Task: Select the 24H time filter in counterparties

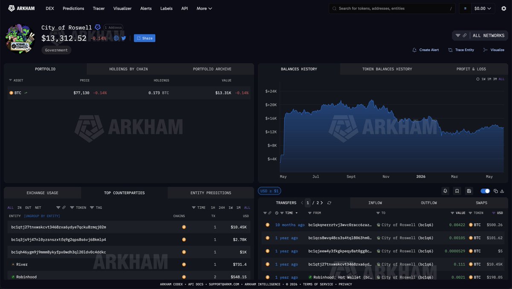Action: point(221,208)
